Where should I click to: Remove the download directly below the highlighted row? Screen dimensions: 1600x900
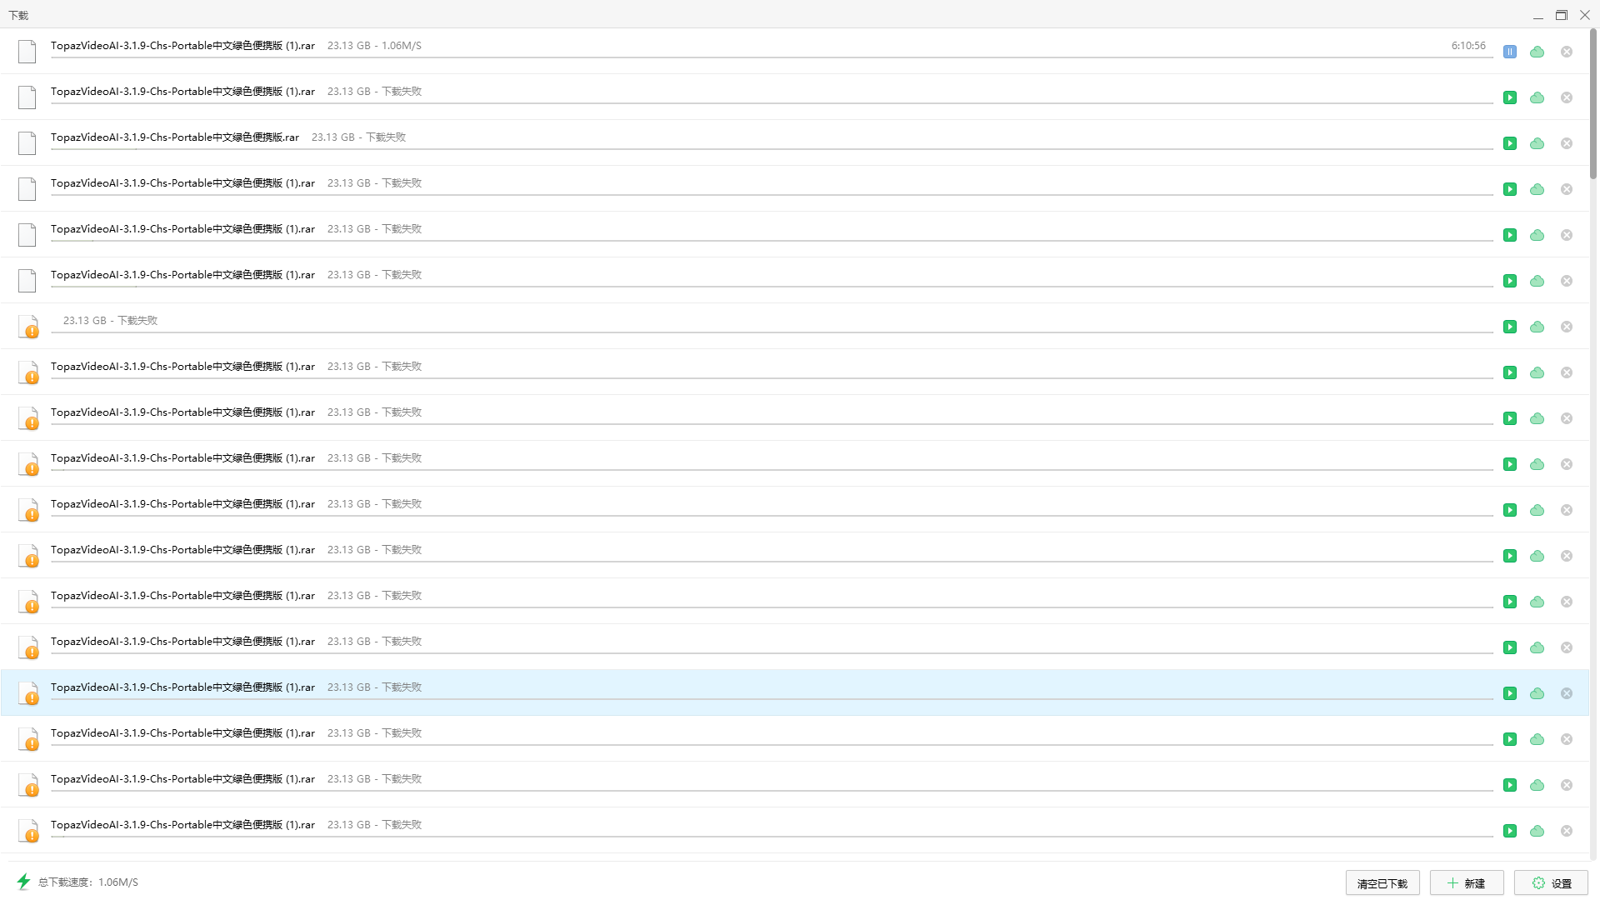1567,739
